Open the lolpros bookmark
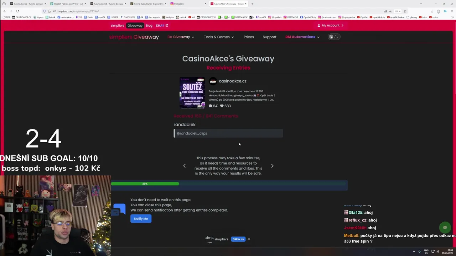The width and height of the screenshot is (456, 256). [38, 17]
